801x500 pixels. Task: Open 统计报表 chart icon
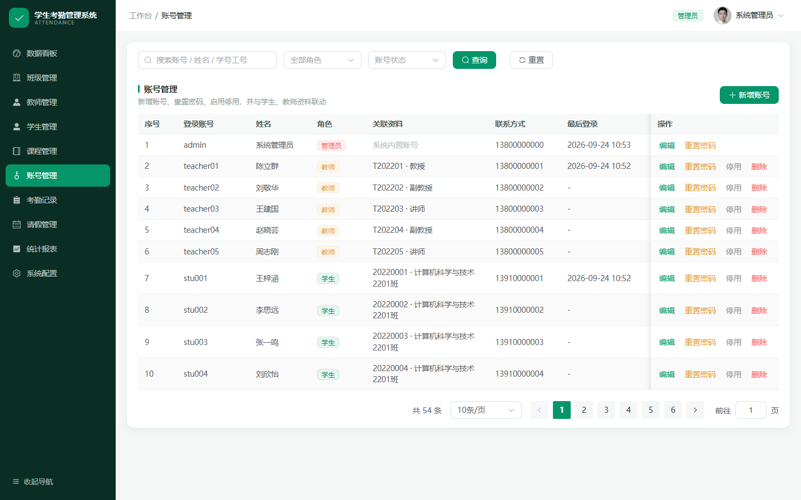click(17, 249)
